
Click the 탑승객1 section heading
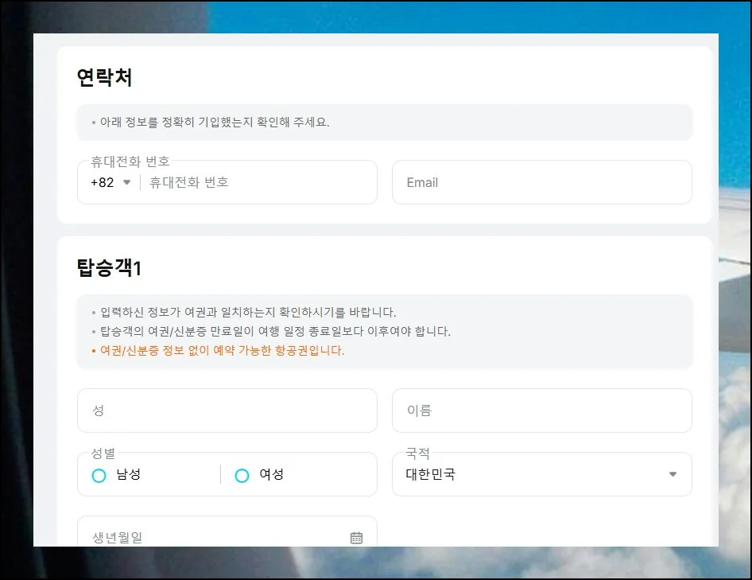coord(109,268)
